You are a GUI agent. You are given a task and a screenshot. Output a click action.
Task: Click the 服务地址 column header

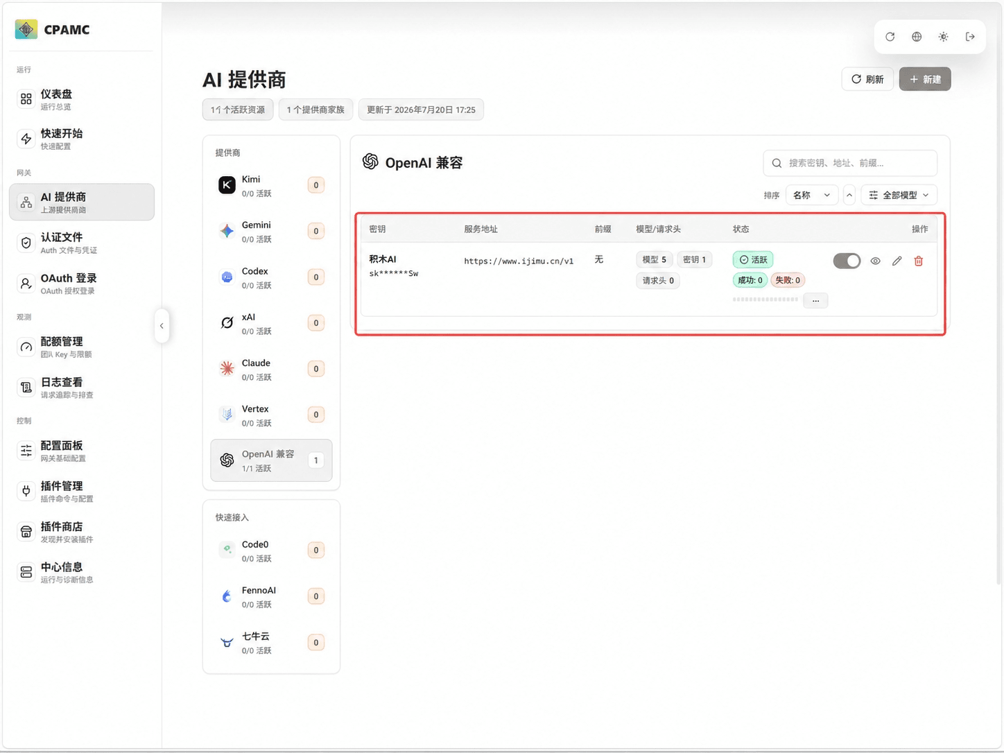(x=481, y=229)
